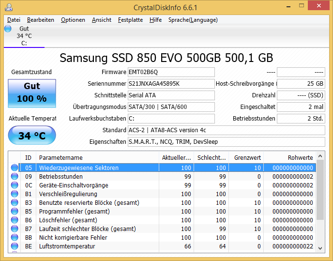Open the Bearbeiten menu
This screenshot has height=261, width=333.
pos(40,20)
